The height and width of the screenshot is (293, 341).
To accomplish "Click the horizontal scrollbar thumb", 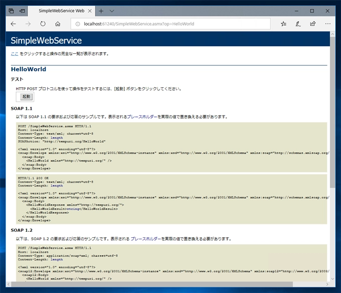I will coord(152,284).
